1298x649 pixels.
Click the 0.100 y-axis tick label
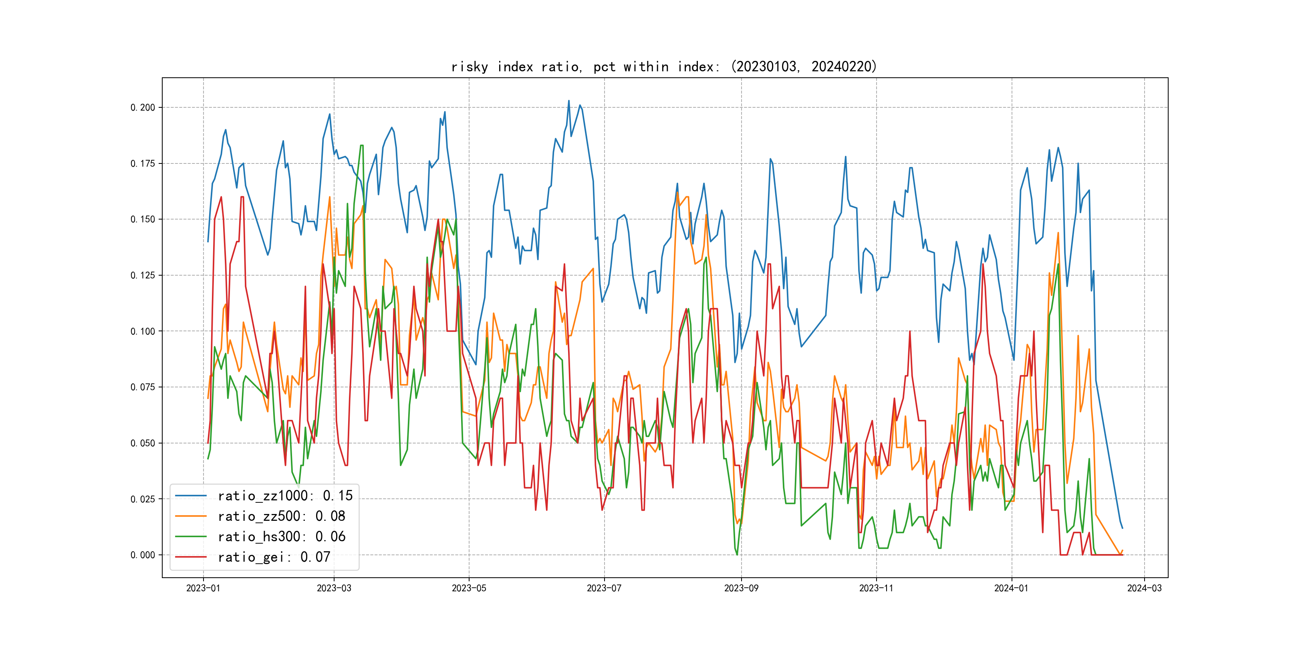[143, 331]
